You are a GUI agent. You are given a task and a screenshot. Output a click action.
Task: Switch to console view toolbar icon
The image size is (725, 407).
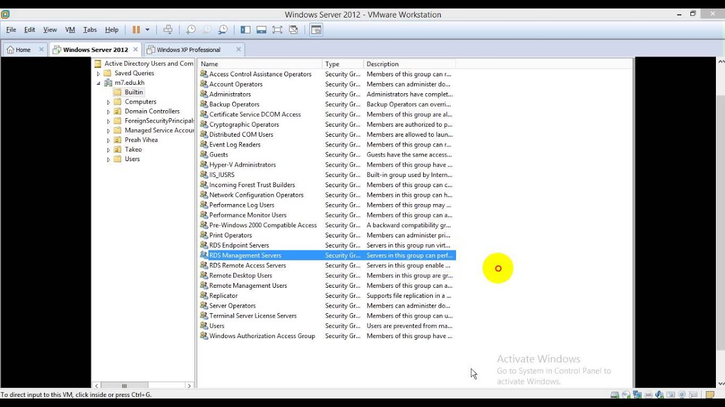316,30
